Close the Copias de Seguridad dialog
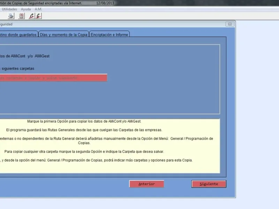This screenshot has height=209, width=279. (230, 24)
